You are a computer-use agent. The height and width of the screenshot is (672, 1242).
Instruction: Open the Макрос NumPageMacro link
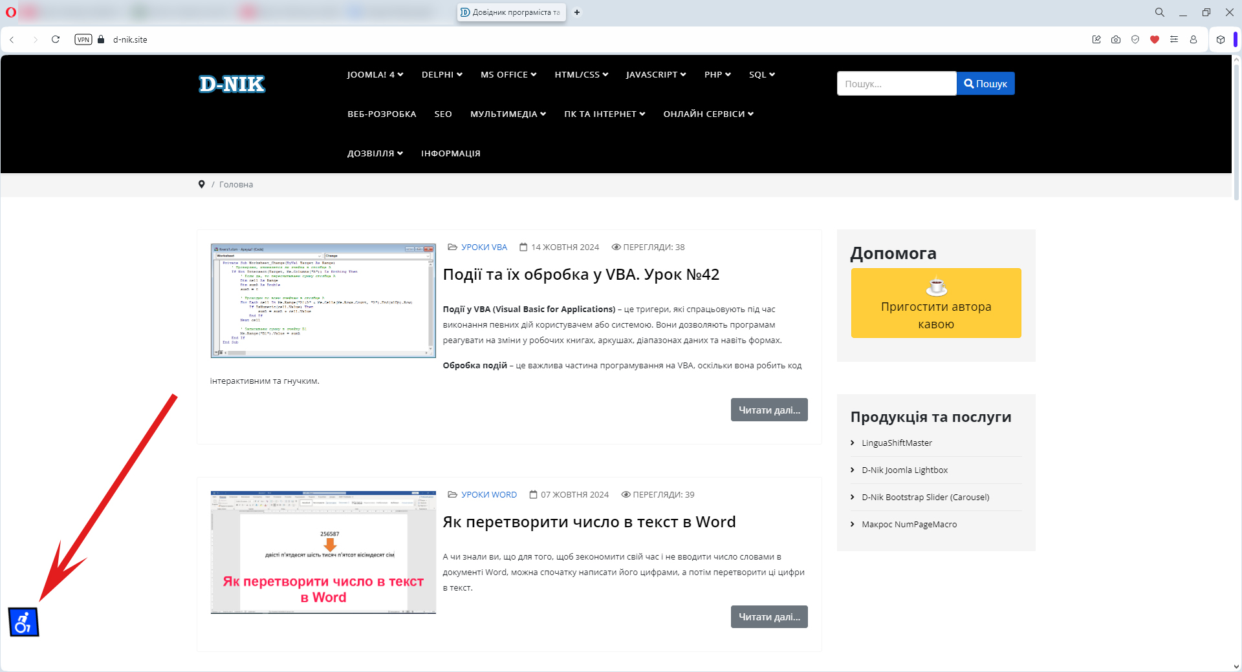click(909, 524)
